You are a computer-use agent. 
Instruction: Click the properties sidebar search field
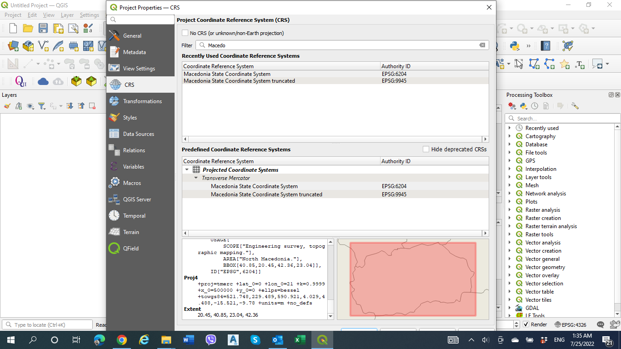(140, 20)
